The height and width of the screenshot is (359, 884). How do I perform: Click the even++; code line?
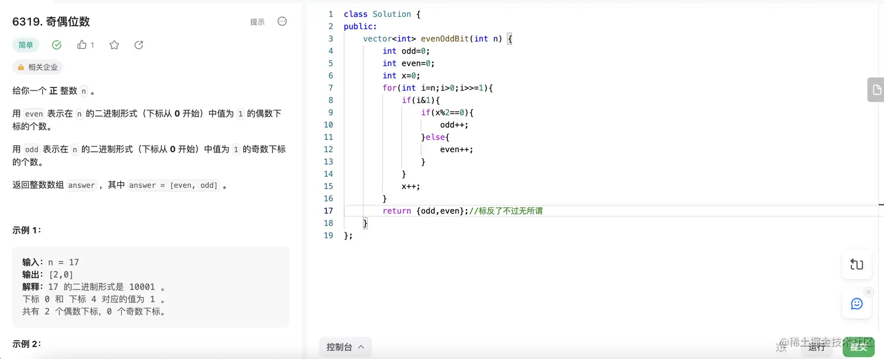pyautogui.click(x=457, y=149)
